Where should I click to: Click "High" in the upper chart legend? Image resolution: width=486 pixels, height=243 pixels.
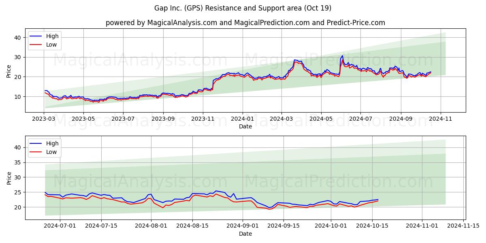[x=52, y=36]
